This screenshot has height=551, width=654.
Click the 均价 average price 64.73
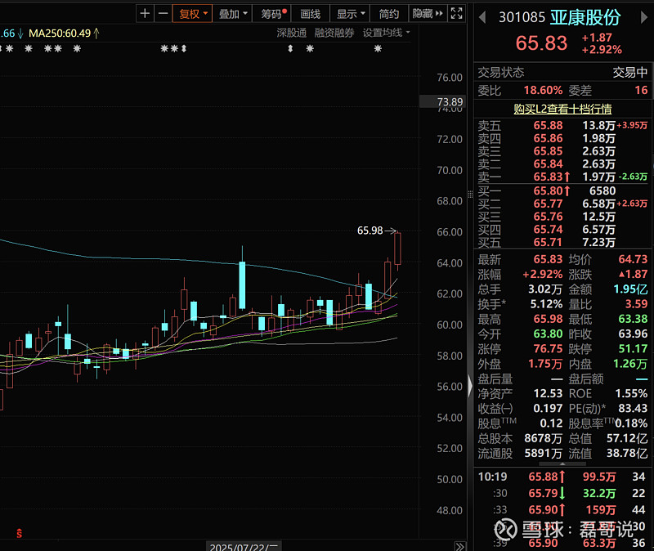coord(633,259)
